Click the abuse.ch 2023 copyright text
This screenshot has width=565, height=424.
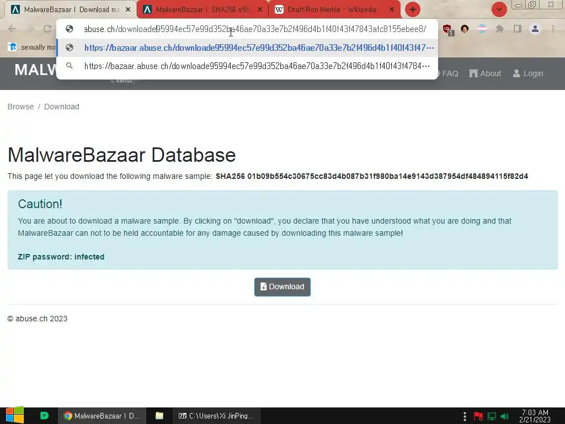point(38,319)
